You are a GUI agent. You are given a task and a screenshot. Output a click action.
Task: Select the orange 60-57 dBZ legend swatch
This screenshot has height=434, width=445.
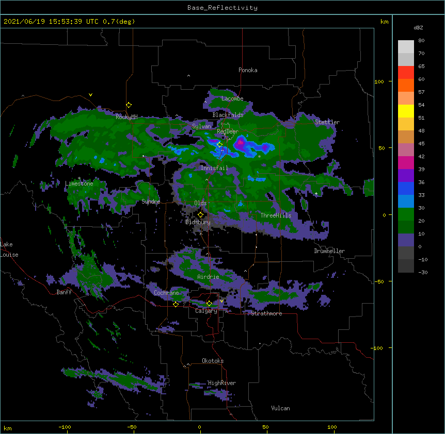406,85
